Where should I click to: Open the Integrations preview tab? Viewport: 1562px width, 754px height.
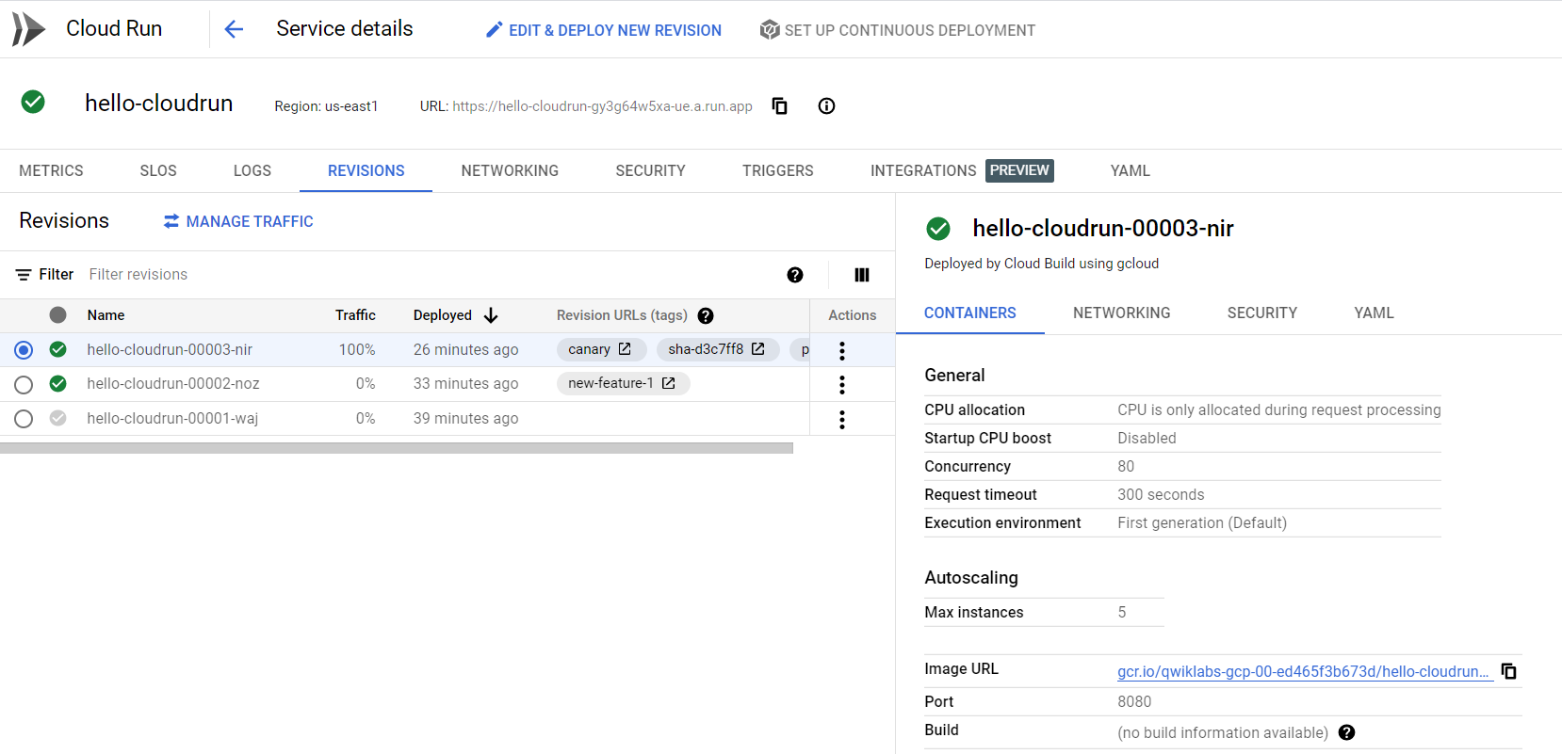(962, 170)
